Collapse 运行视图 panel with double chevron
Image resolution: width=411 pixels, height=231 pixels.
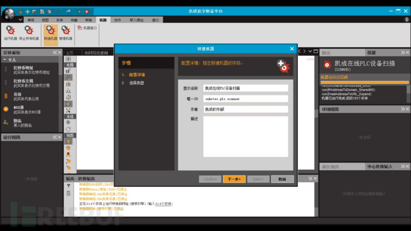(55, 137)
